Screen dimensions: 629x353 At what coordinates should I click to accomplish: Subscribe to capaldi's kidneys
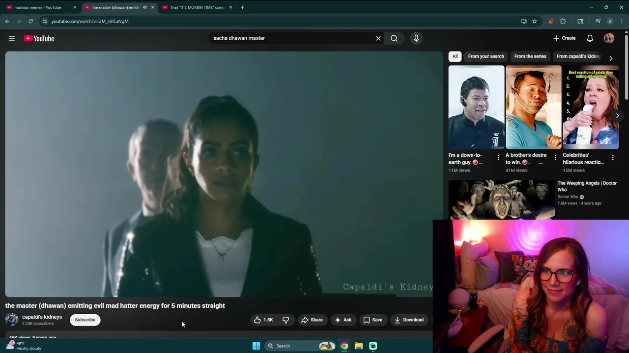point(85,320)
